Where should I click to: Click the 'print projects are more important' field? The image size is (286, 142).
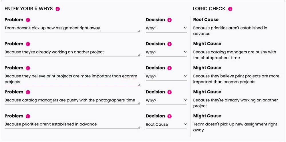71,79
